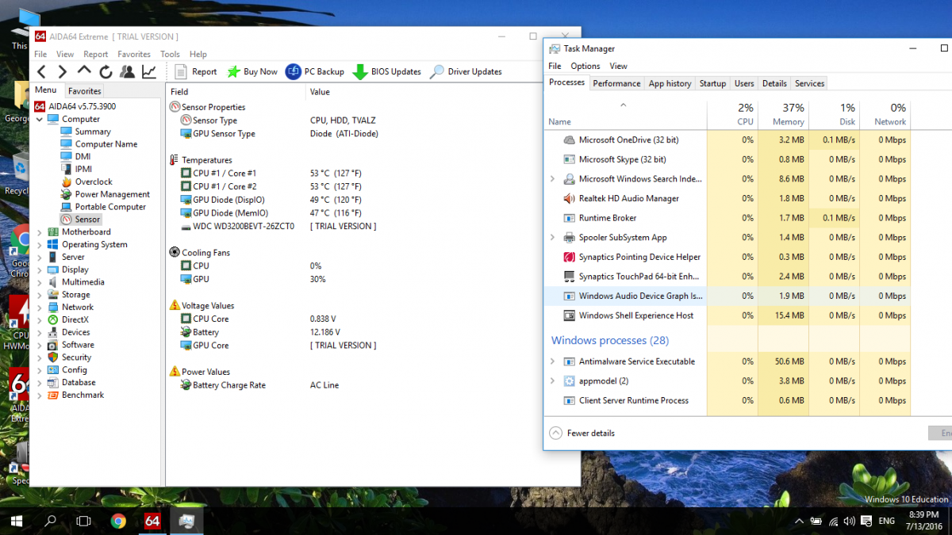Open the AIDA64 Help menu
Screen dimensions: 952x535
[x=198, y=54]
